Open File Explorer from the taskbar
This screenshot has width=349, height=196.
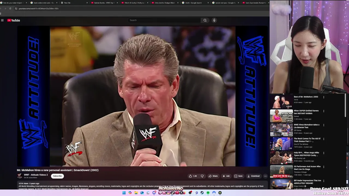click(136, 193)
